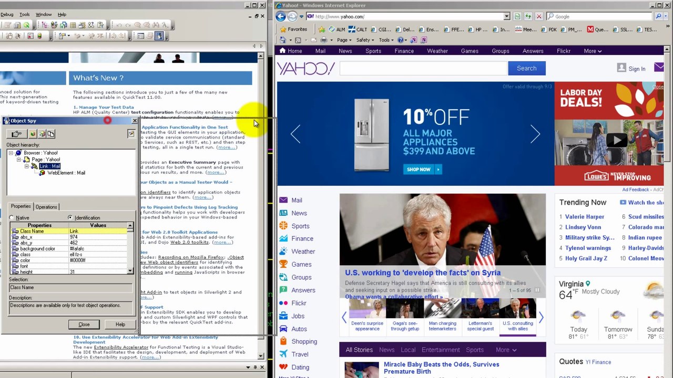673x378 pixels.
Task: Click Internet Explorer's Forward arrow button
Action: tap(292, 16)
